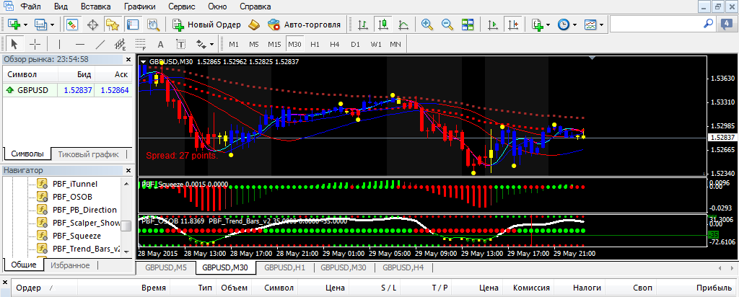The width and height of the screenshot is (739, 297).
Task: Select the horizontal line drawing tool
Action: tap(79, 44)
